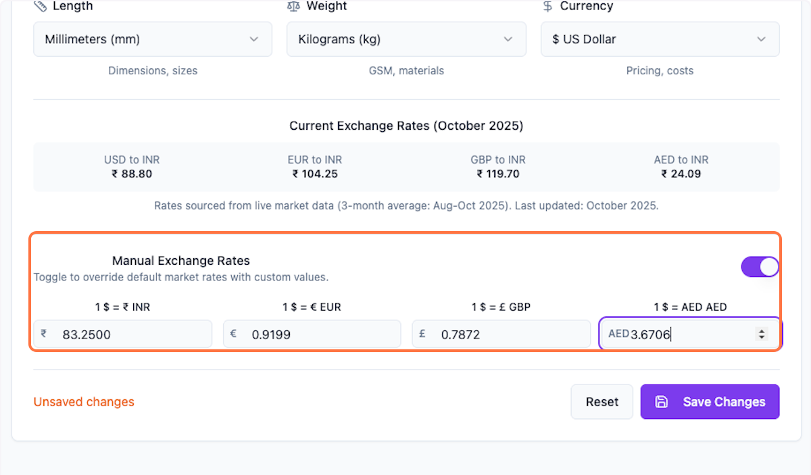The height and width of the screenshot is (475, 811).
Task: Focus the EUR rate field showing 0.9199
Action: pyautogui.click(x=318, y=334)
